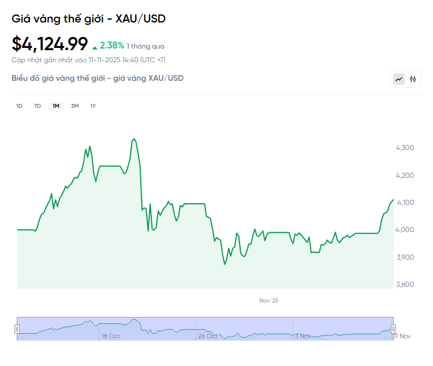Click the 18 Oct marker in navigator
Screen dimensions: 433x366
point(110,336)
